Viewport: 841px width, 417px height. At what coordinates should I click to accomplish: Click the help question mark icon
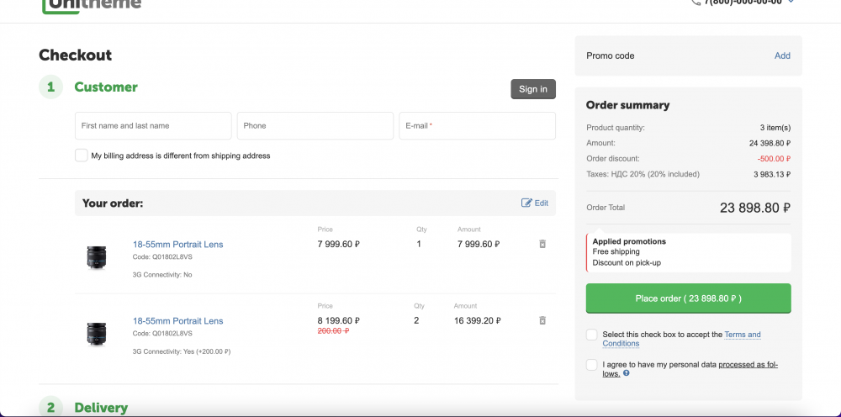click(x=627, y=373)
